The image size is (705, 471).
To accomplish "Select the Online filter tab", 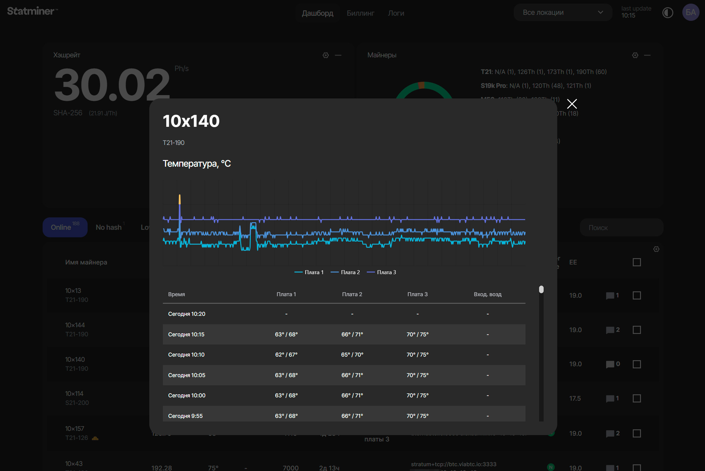I will click(65, 227).
